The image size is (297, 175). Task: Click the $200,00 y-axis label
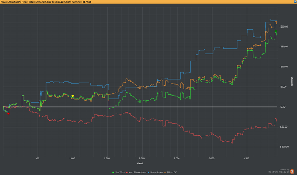[x=283, y=27]
